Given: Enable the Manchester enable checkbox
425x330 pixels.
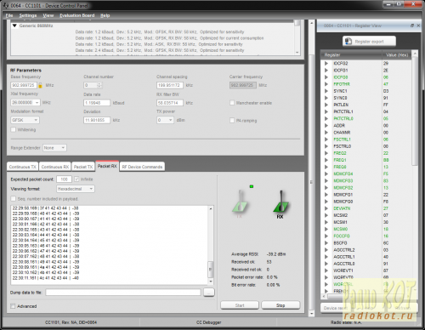Looking at the screenshot, I should click(232, 103).
